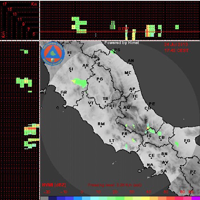Image resolution: width=200 pixels, height=200 pixels.
Task: Select the PG city label
Action: [100, 79]
